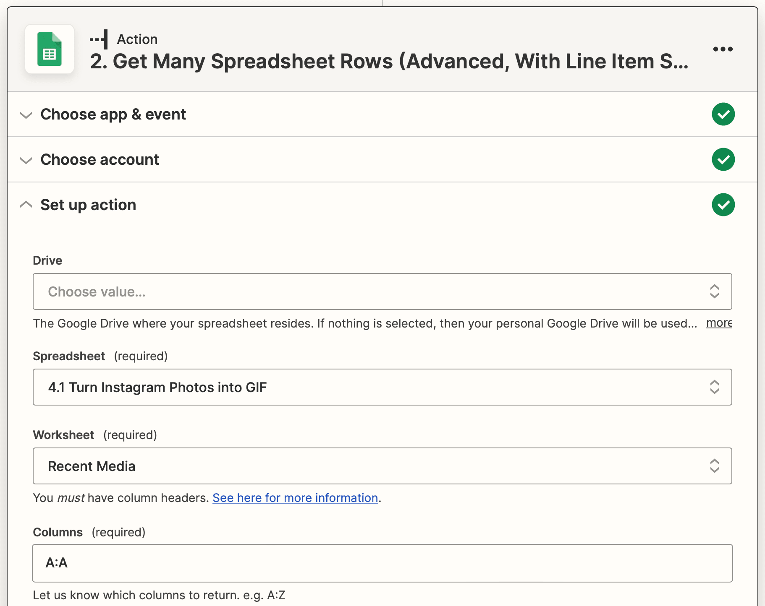This screenshot has height=606, width=765.
Task: Open the Spreadsheet dropdown showing 4.1 Turn Instagram Photos
Action: point(378,387)
